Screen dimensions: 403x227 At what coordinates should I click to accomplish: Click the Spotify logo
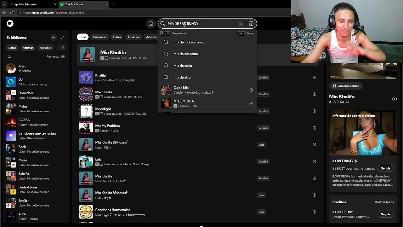[x=10, y=24]
